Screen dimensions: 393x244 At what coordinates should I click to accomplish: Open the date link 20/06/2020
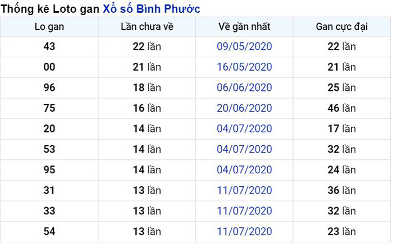coord(244,108)
